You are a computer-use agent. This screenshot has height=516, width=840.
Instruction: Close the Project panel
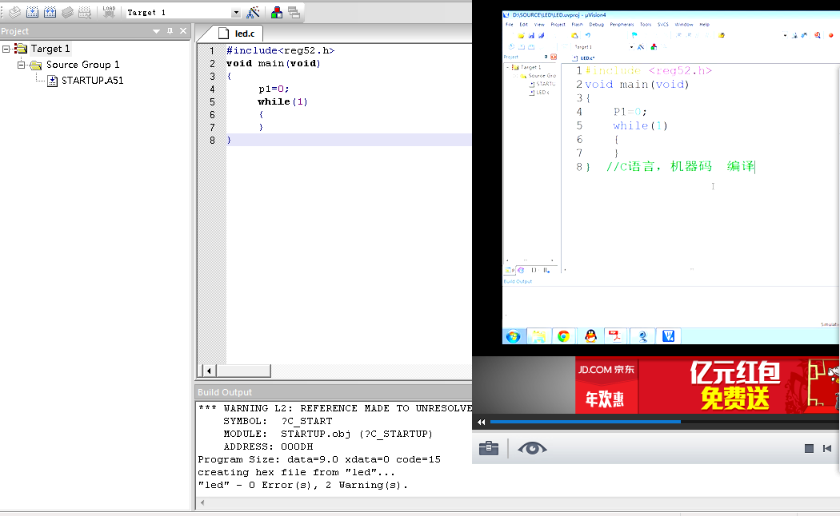[x=183, y=31]
